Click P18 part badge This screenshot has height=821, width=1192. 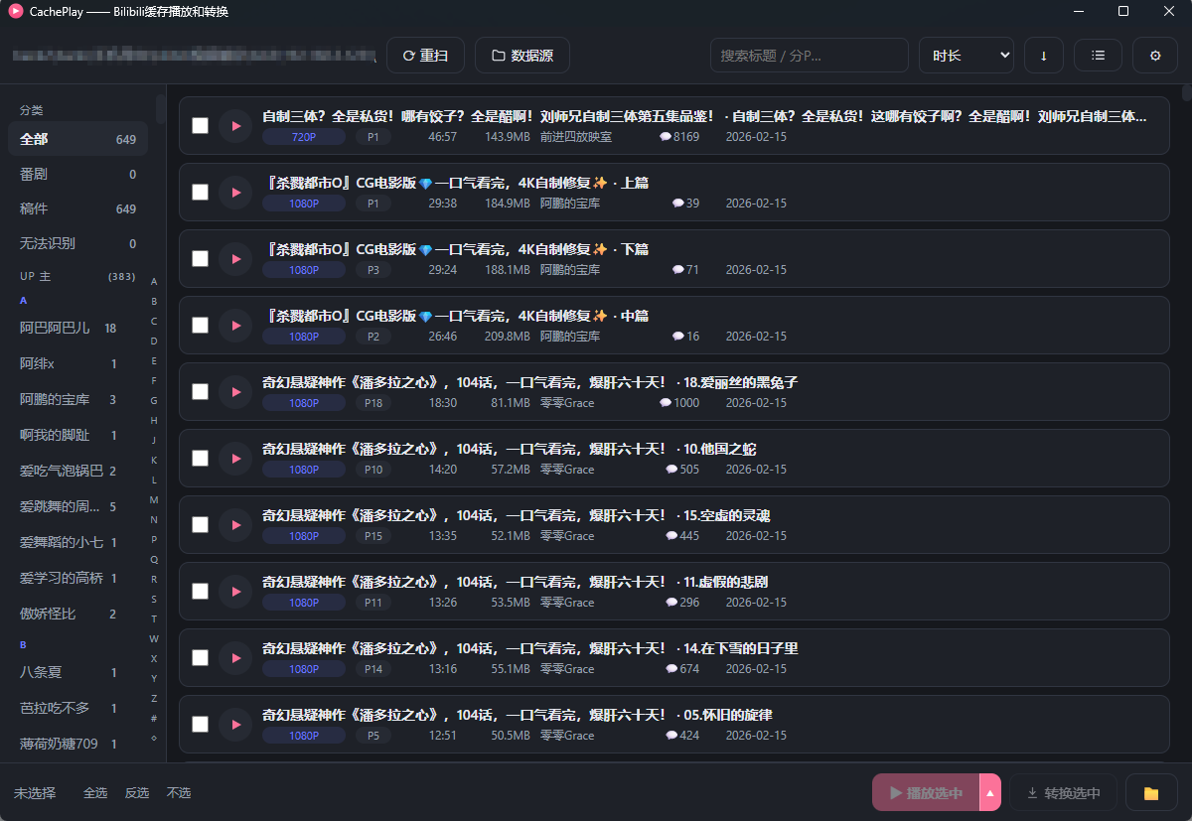pyautogui.click(x=373, y=403)
